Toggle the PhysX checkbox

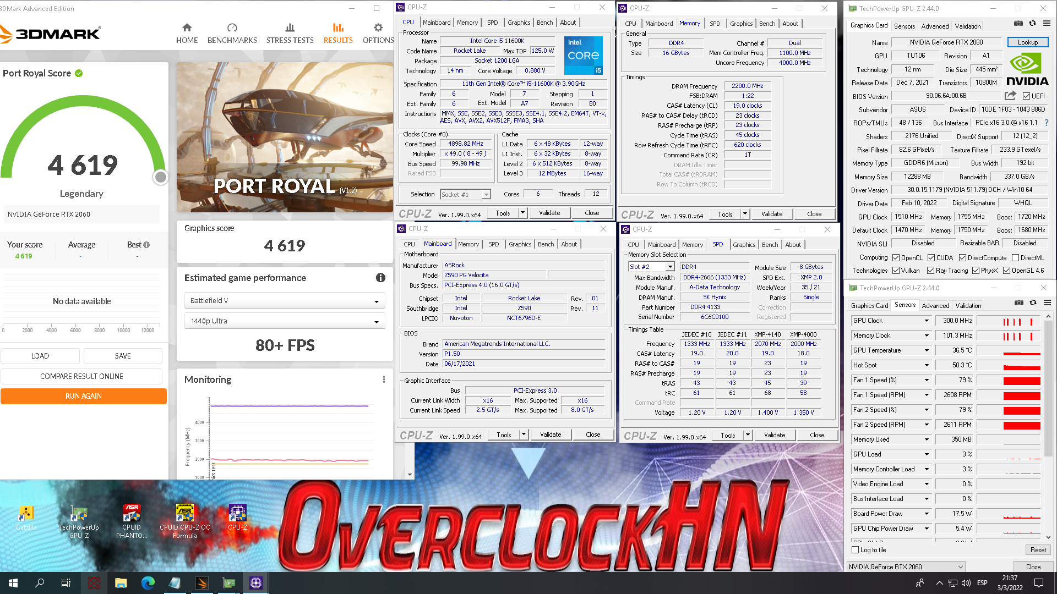976,271
